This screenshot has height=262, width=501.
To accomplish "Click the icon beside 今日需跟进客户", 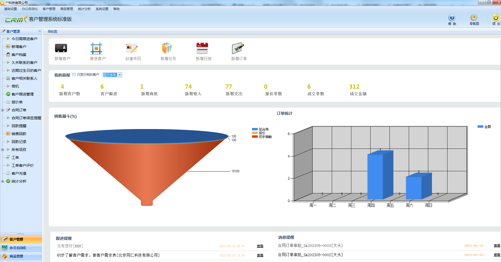I will (8, 39).
